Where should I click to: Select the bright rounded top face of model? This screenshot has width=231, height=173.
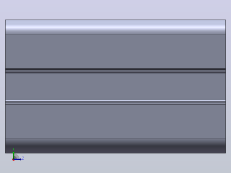[115, 27]
